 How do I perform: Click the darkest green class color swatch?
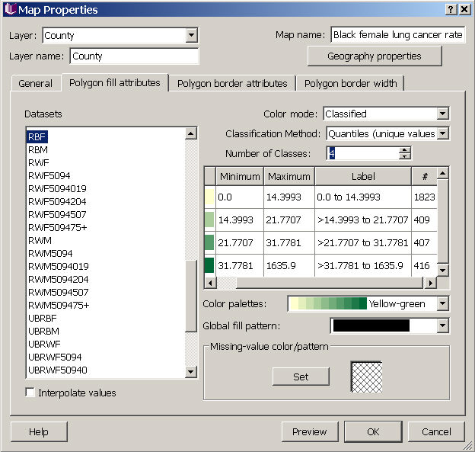(x=209, y=266)
